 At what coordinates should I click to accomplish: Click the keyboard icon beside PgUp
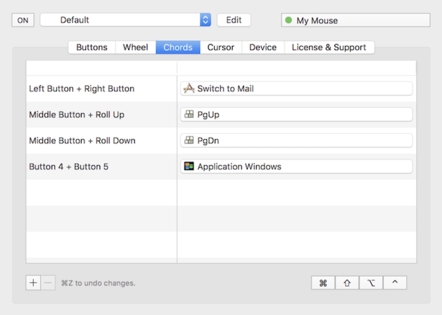pyautogui.click(x=189, y=114)
